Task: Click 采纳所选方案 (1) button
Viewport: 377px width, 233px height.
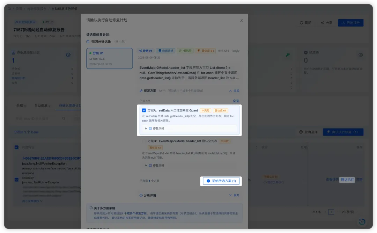Action: (221, 181)
